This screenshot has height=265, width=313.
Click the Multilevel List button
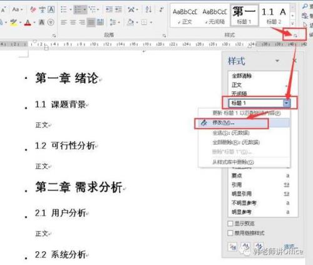[x=92, y=9]
